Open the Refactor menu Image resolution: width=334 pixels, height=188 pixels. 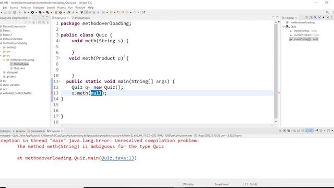(x=26, y=7)
